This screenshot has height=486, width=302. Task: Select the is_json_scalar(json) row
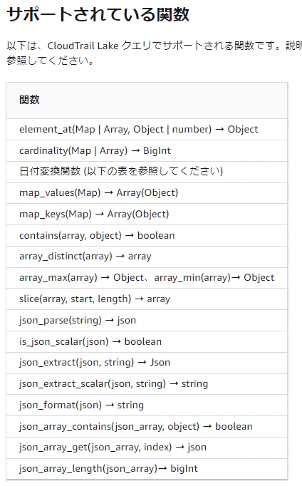pyautogui.click(x=147, y=341)
